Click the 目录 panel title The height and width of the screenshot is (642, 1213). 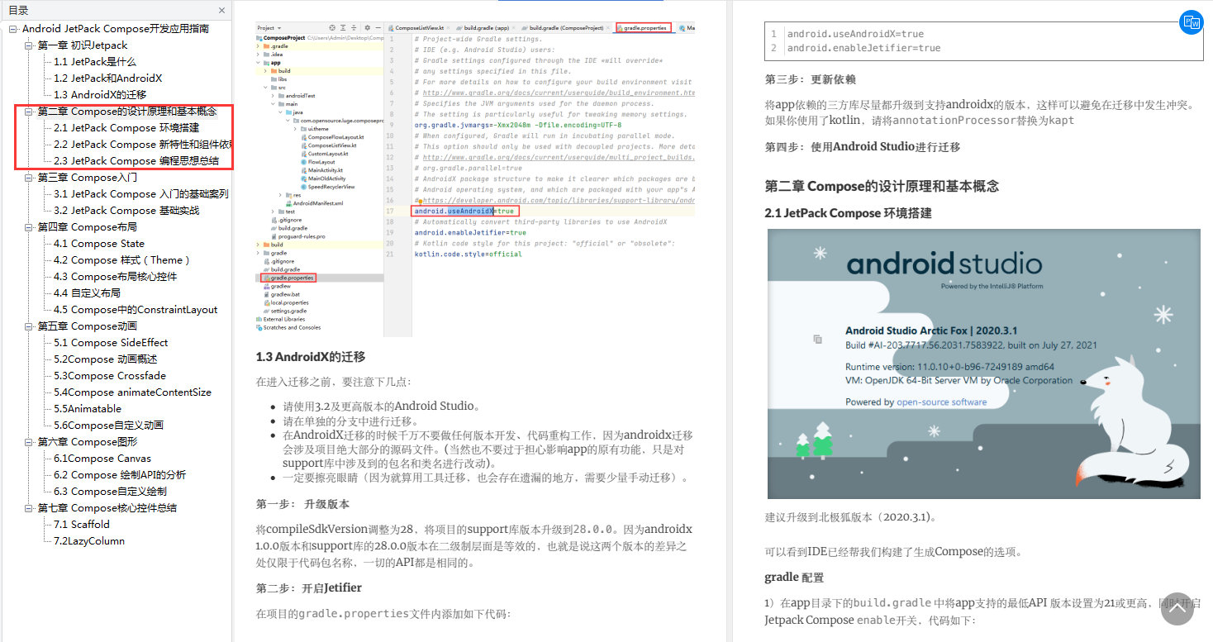(x=18, y=11)
